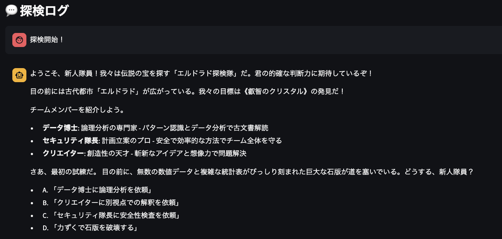Image resolution: width=502 pixels, height=239 pixels.
Task: Click option C 「セキュリティ隊長に安全性検査を依頼」
Action: pyautogui.click(x=111, y=215)
